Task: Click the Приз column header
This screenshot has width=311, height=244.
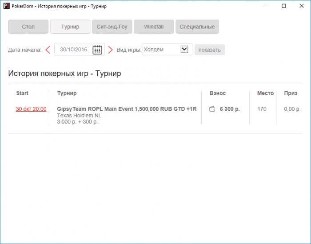Action: pyautogui.click(x=291, y=93)
